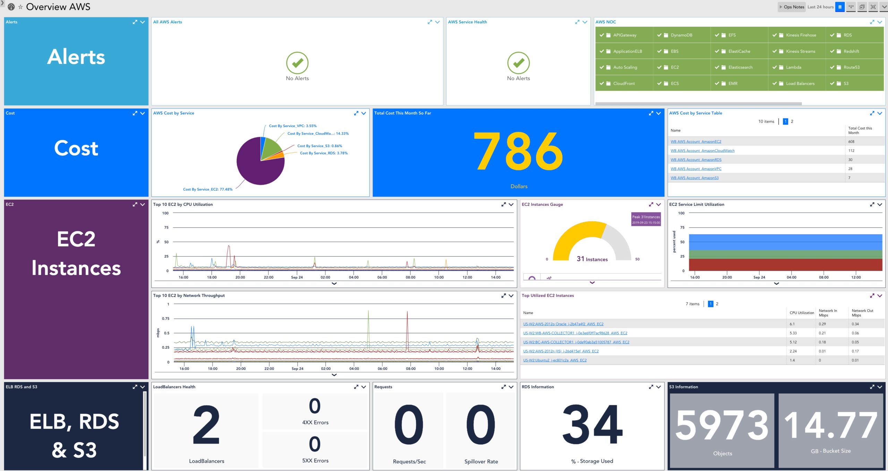The height and width of the screenshot is (471, 888).
Task: Collapse the Alerts panel via its chevron
Action: coord(142,22)
